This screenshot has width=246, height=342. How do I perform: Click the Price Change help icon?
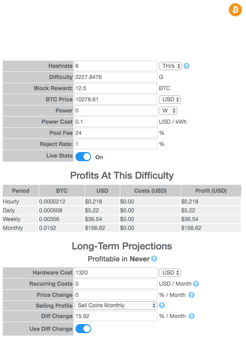pos(191,295)
